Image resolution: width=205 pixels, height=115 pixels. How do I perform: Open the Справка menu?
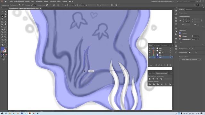point(64,2)
